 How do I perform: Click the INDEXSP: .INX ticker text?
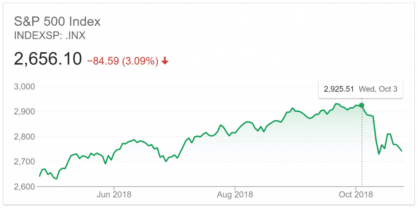coord(49,36)
